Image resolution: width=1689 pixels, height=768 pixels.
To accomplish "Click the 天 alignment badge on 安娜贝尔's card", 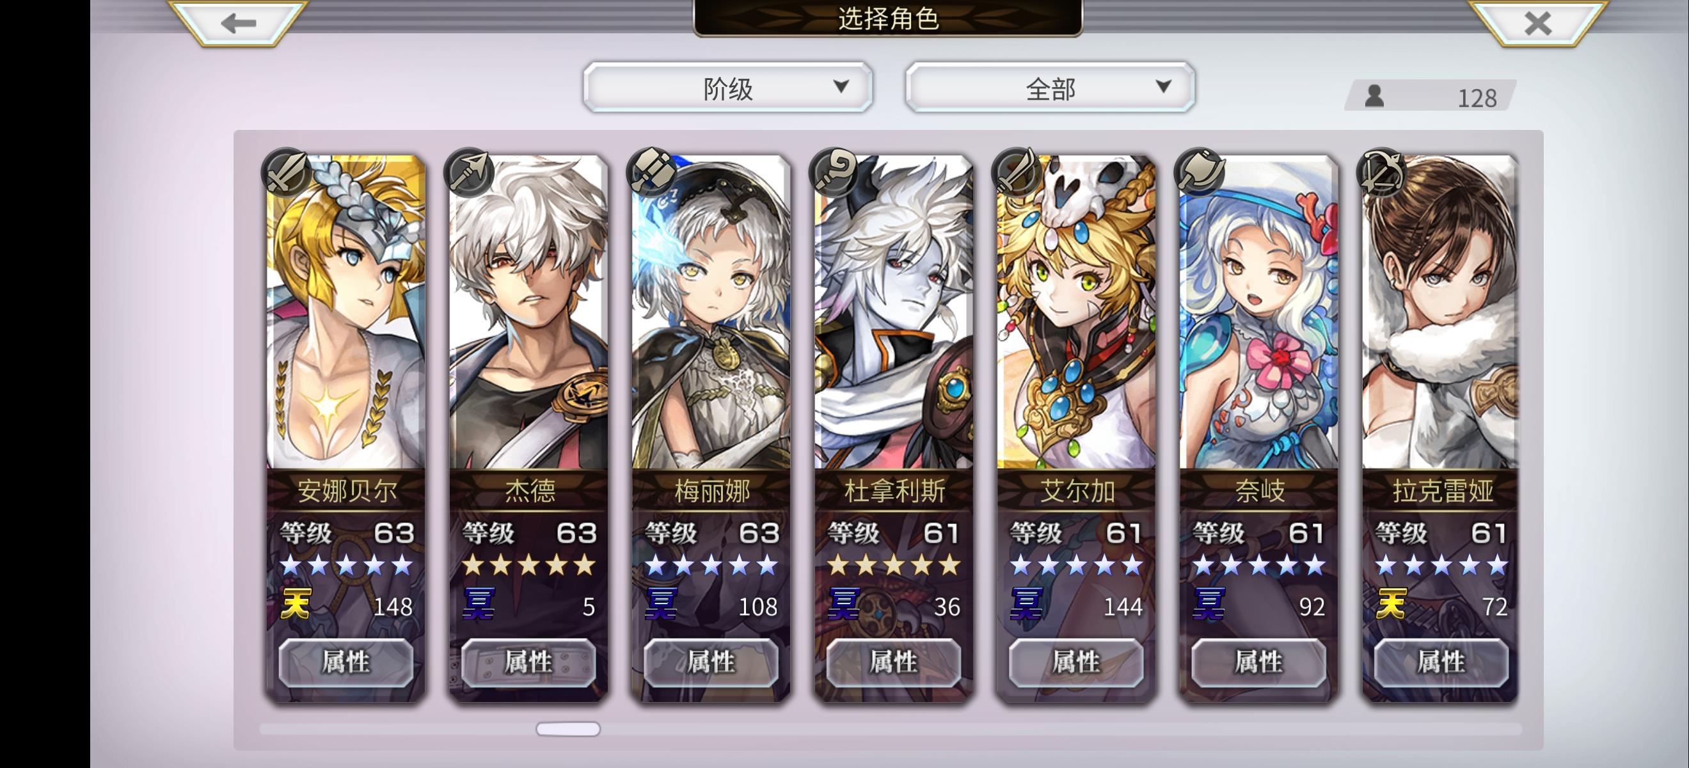I will [295, 604].
